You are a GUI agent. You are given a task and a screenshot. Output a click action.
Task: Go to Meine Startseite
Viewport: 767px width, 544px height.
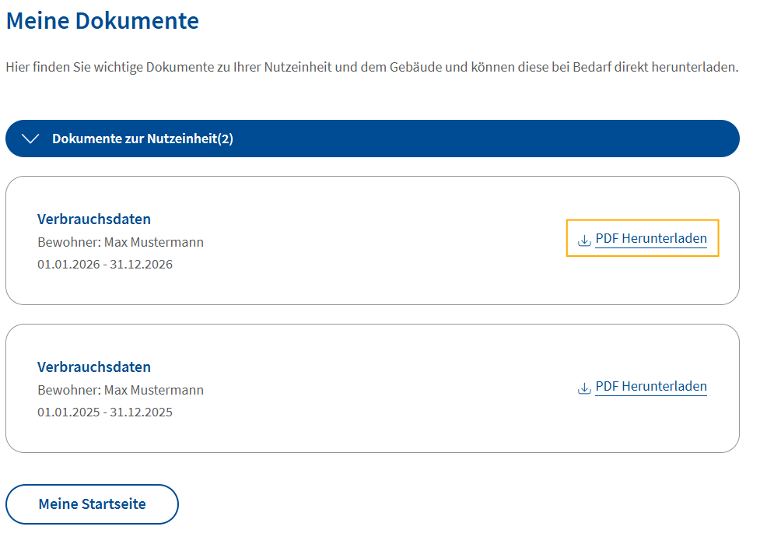point(92,504)
